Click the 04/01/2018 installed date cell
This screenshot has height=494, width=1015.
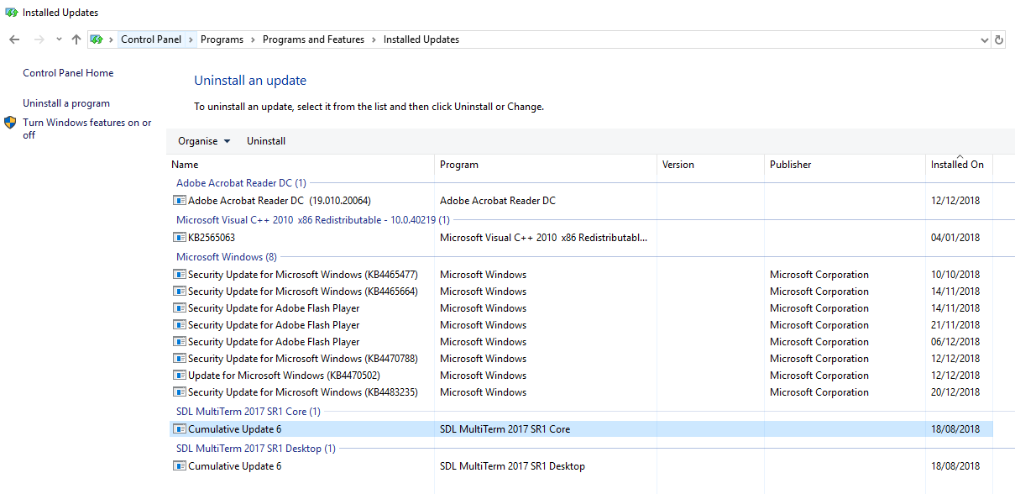click(955, 238)
